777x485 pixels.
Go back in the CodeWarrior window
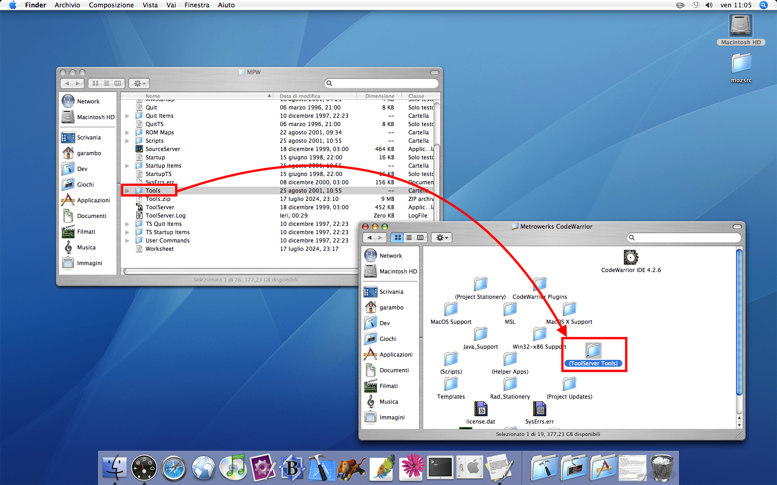click(x=369, y=237)
